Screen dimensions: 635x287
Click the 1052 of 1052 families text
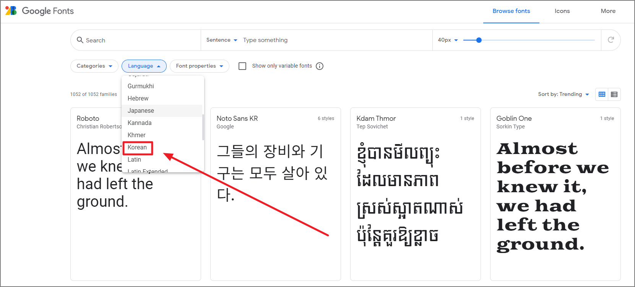coord(94,94)
